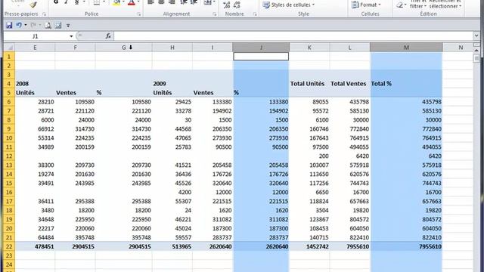Image resolution: width=484 pixels, height=272 pixels.
Task: Save the workbook from quick access toolbar
Action: tap(9, 25)
